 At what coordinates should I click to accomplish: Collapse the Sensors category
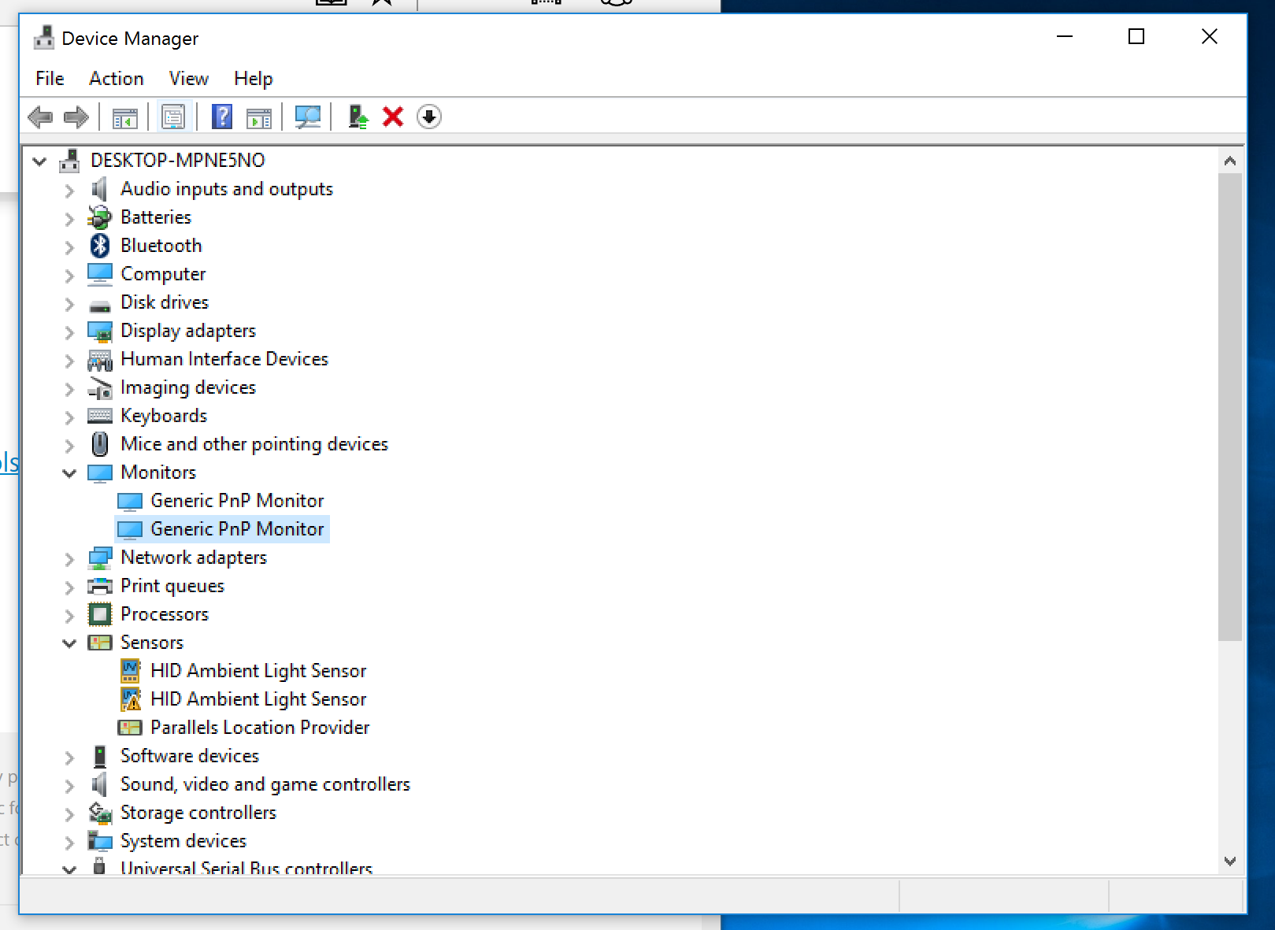(x=69, y=643)
